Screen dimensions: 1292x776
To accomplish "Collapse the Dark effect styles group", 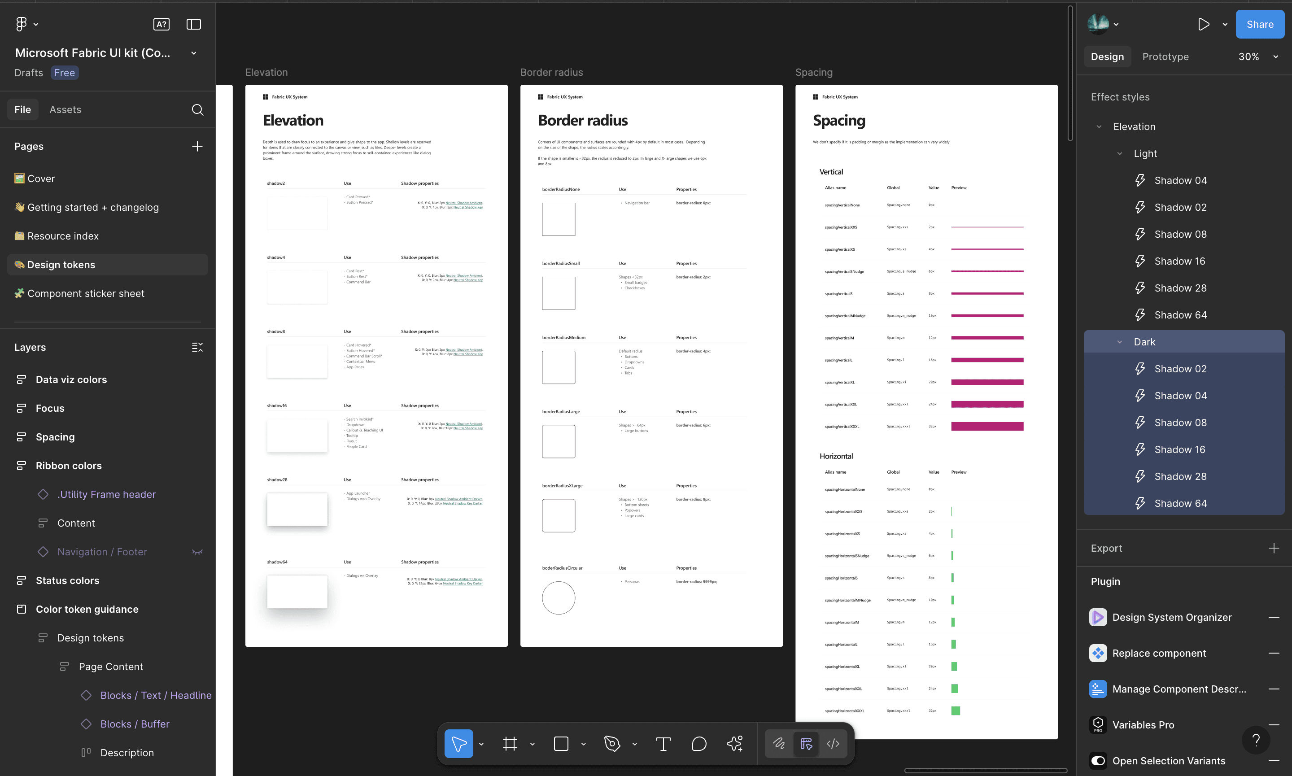I will pyautogui.click(x=1119, y=342).
